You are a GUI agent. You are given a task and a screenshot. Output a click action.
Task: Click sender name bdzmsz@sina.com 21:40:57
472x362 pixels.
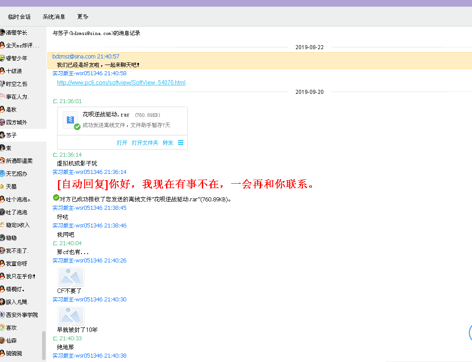[x=86, y=56]
